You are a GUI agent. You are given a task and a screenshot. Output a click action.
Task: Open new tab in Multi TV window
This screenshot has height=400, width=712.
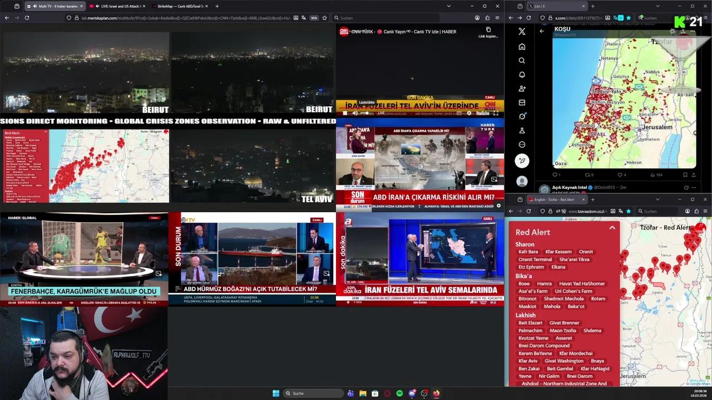click(x=217, y=6)
